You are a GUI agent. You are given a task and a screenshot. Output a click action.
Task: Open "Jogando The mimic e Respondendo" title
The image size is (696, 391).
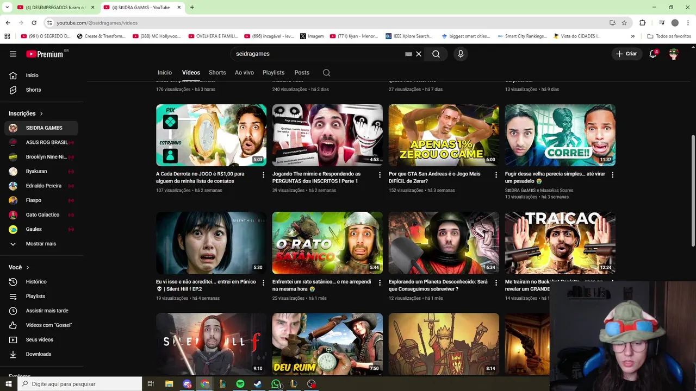[316, 178]
